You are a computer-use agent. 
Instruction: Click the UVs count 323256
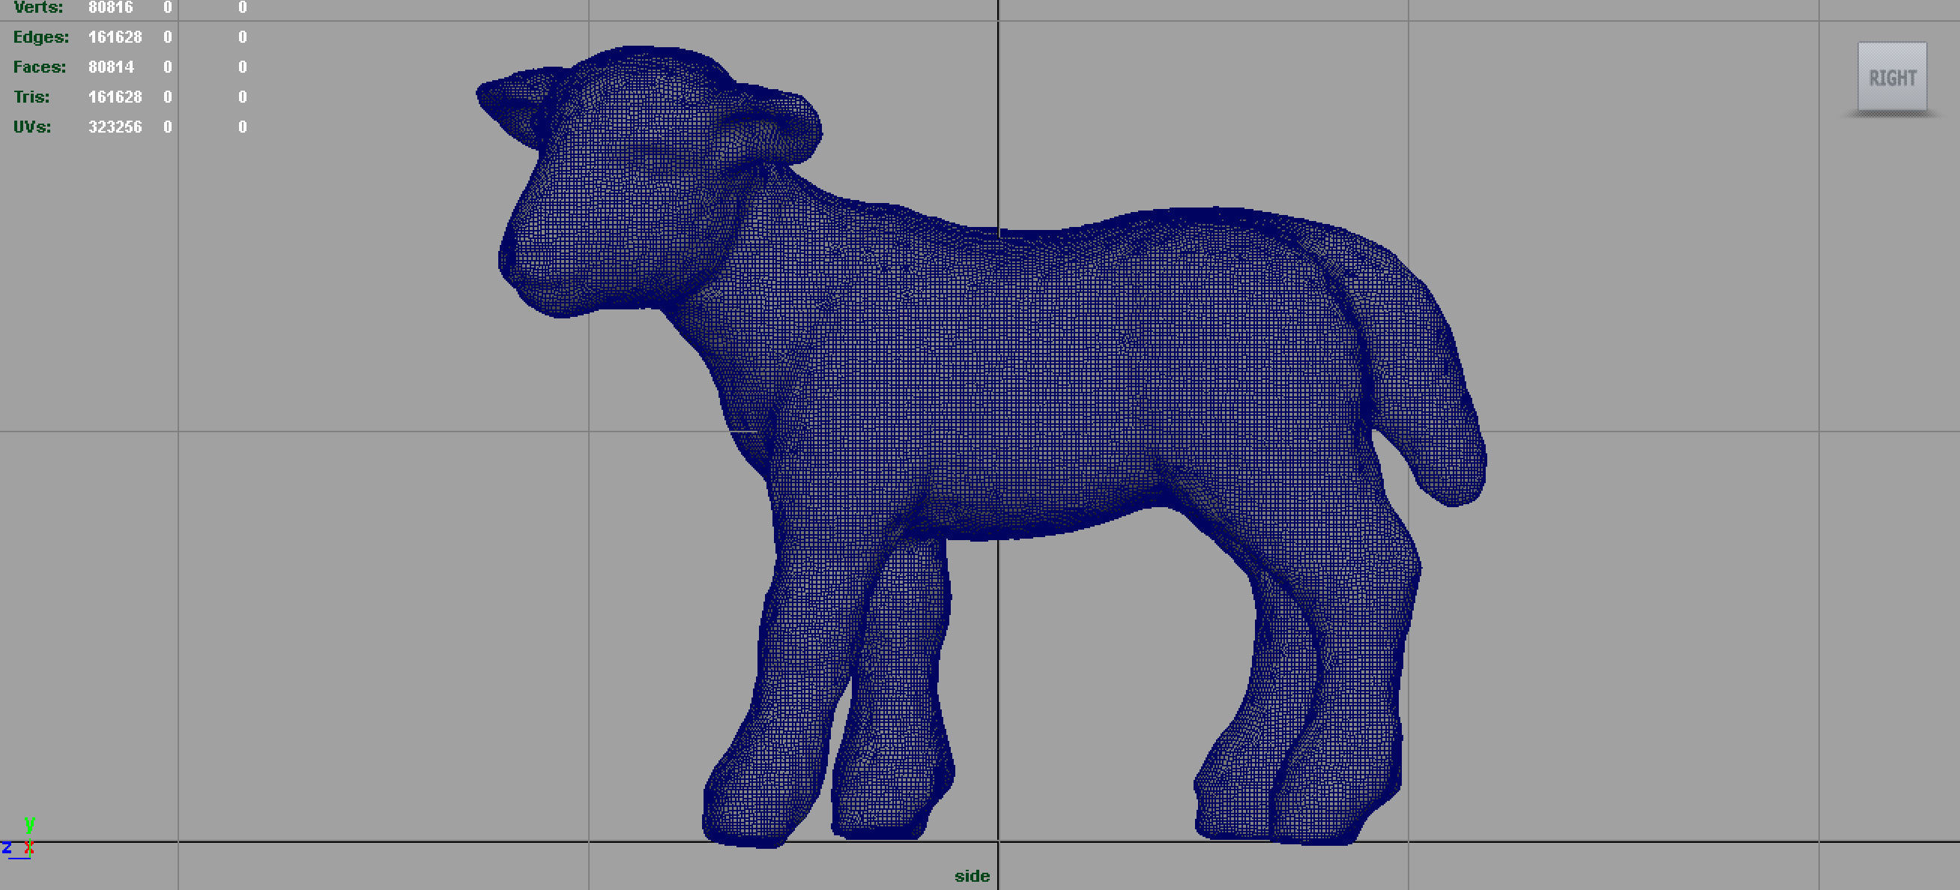click(x=115, y=127)
